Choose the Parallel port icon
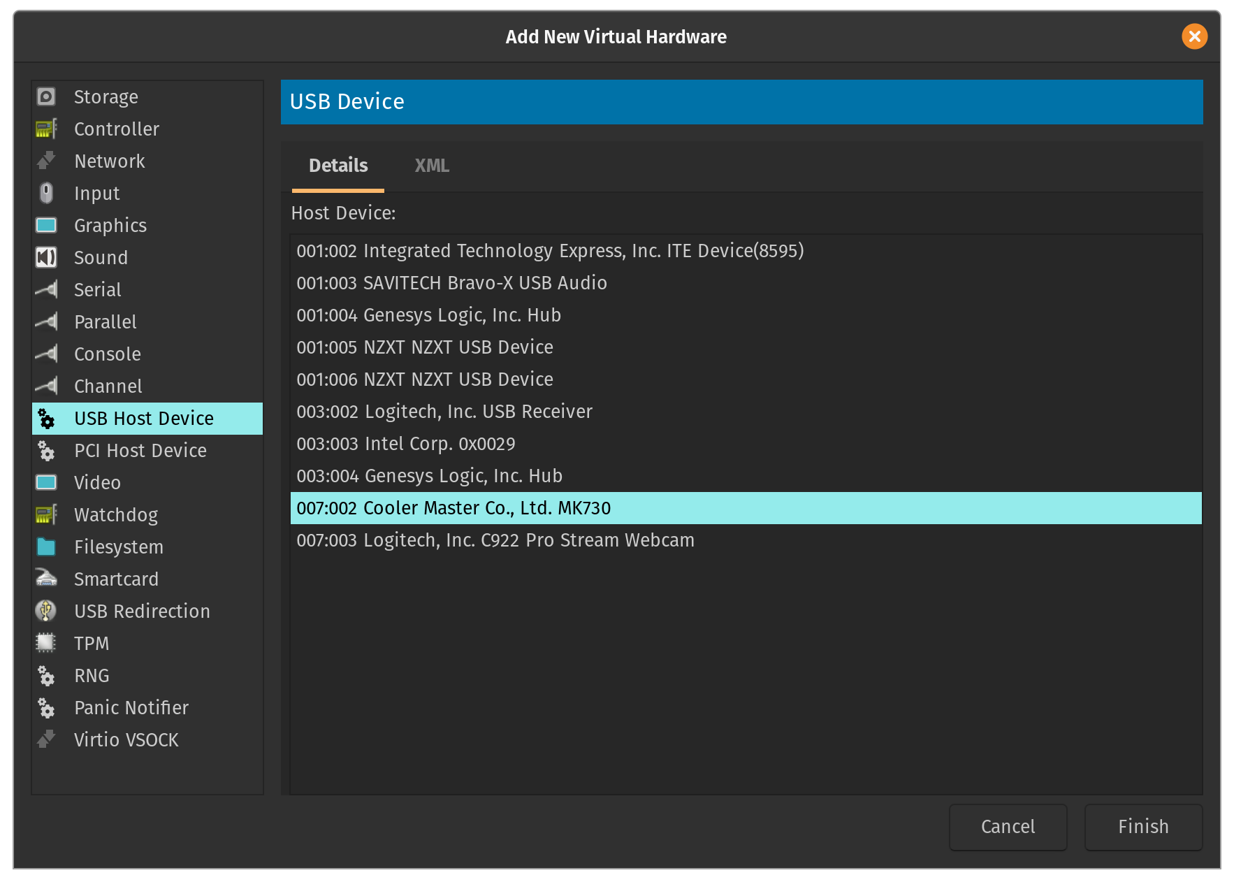The image size is (1234, 882). coord(46,321)
